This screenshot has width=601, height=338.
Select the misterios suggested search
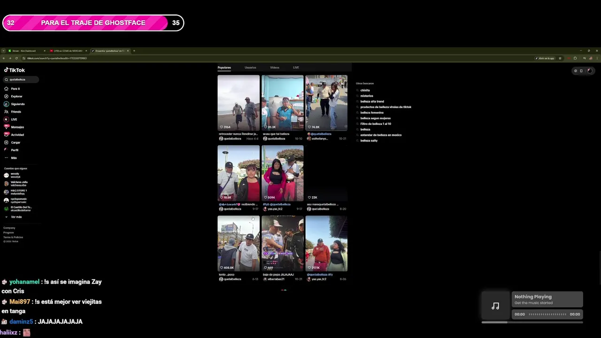pos(367,96)
